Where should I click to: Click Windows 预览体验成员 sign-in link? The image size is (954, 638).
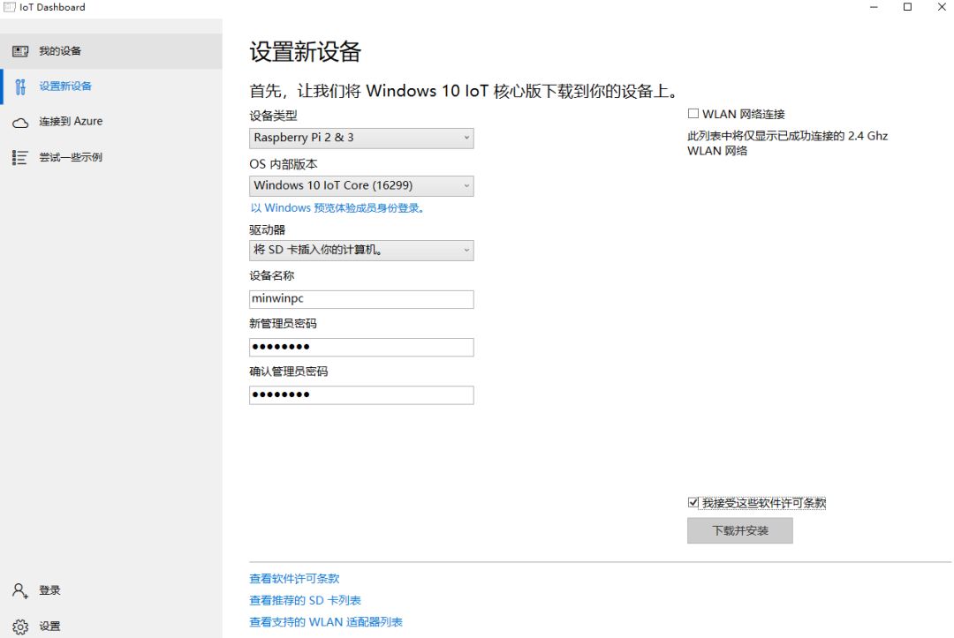pos(337,208)
